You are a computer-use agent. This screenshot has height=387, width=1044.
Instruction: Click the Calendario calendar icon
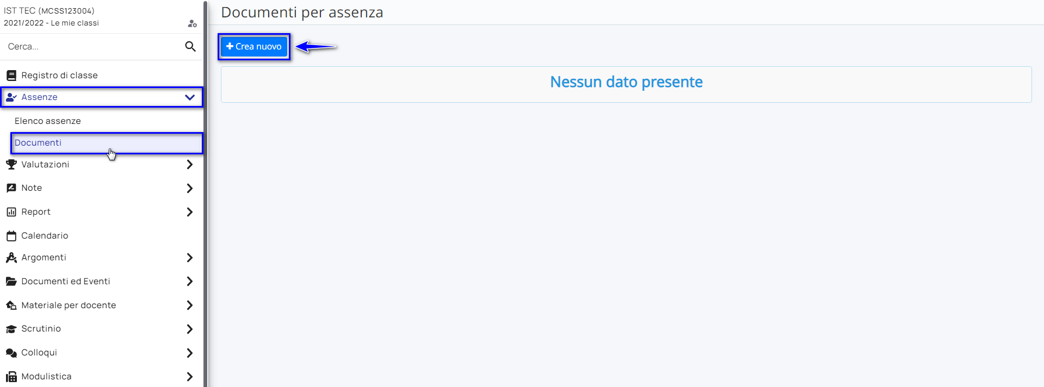[11, 236]
